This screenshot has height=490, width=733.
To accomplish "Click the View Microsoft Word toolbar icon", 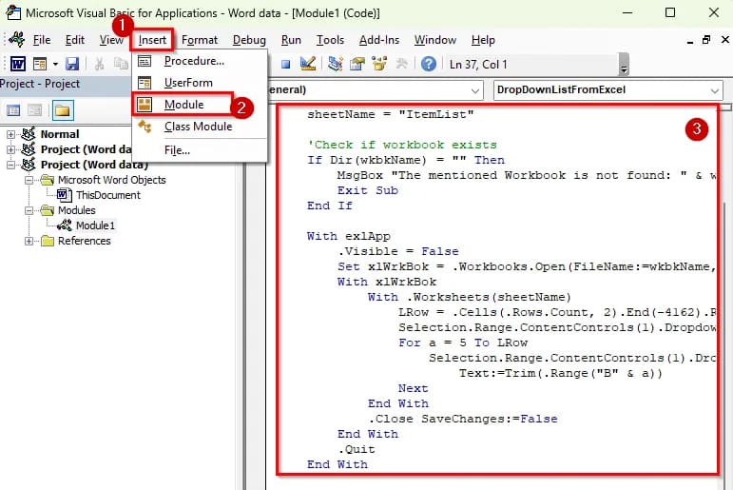I will point(18,64).
